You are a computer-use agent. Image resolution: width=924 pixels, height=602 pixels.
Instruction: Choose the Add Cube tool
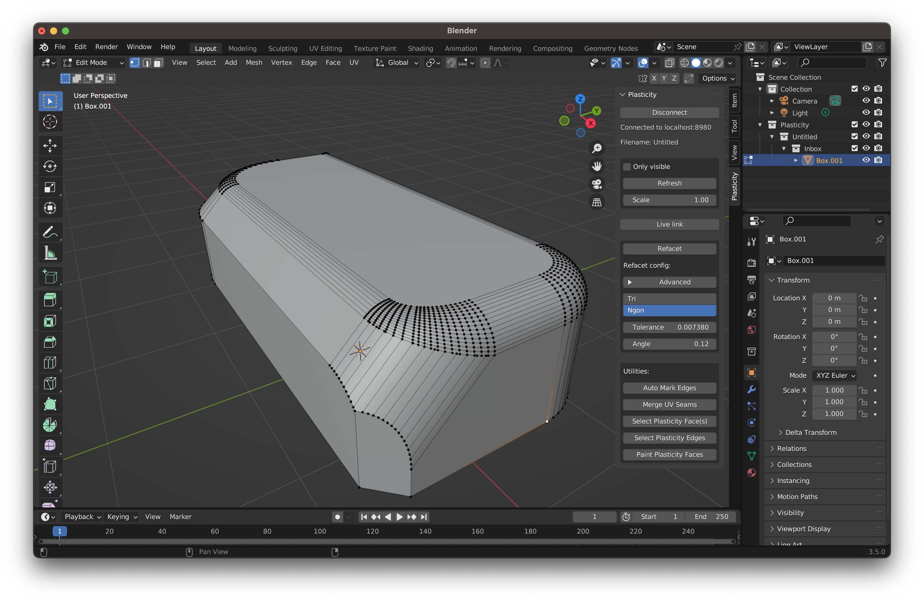coord(50,277)
